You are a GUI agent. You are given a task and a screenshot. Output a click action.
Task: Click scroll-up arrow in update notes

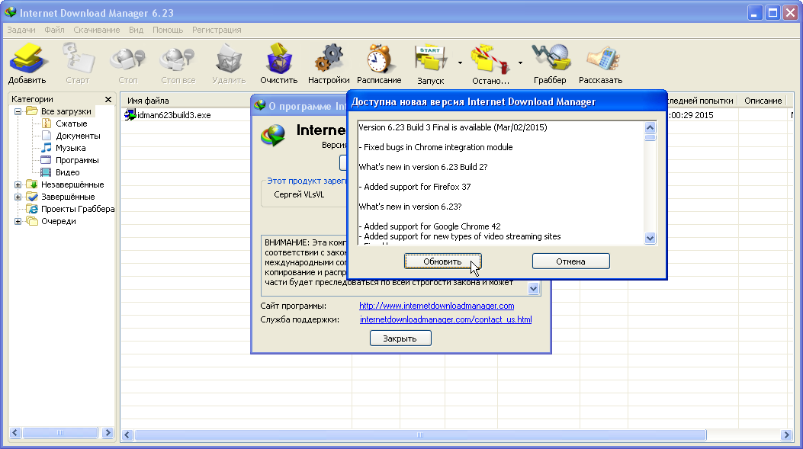(x=650, y=127)
